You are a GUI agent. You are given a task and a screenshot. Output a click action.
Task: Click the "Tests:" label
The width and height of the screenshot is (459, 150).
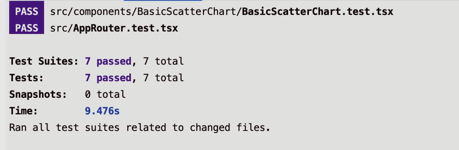[x=26, y=78]
